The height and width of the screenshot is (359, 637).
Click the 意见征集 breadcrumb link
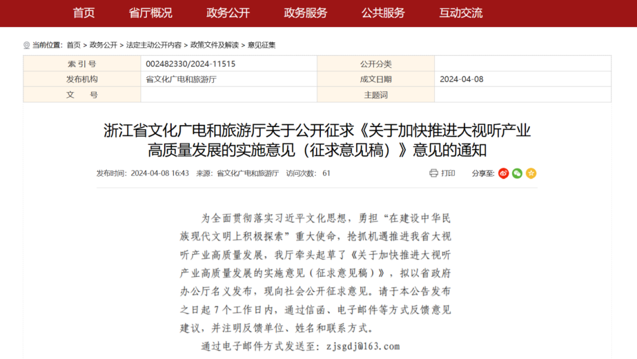click(x=261, y=45)
